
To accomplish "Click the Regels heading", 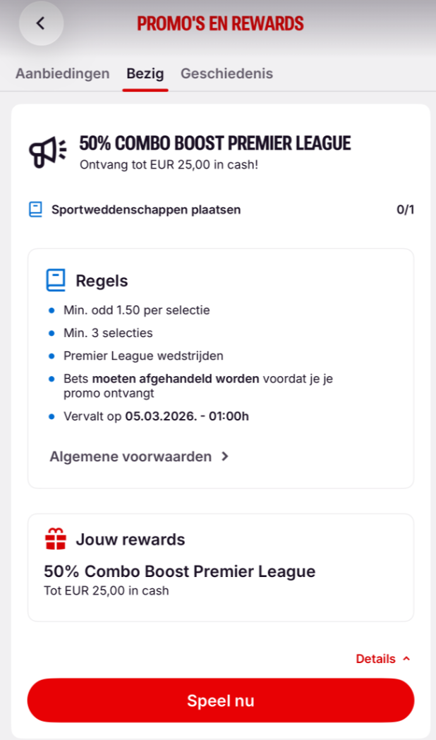I will pos(102,281).
